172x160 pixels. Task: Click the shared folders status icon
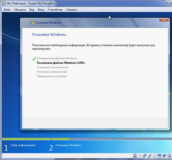(154, 156)
